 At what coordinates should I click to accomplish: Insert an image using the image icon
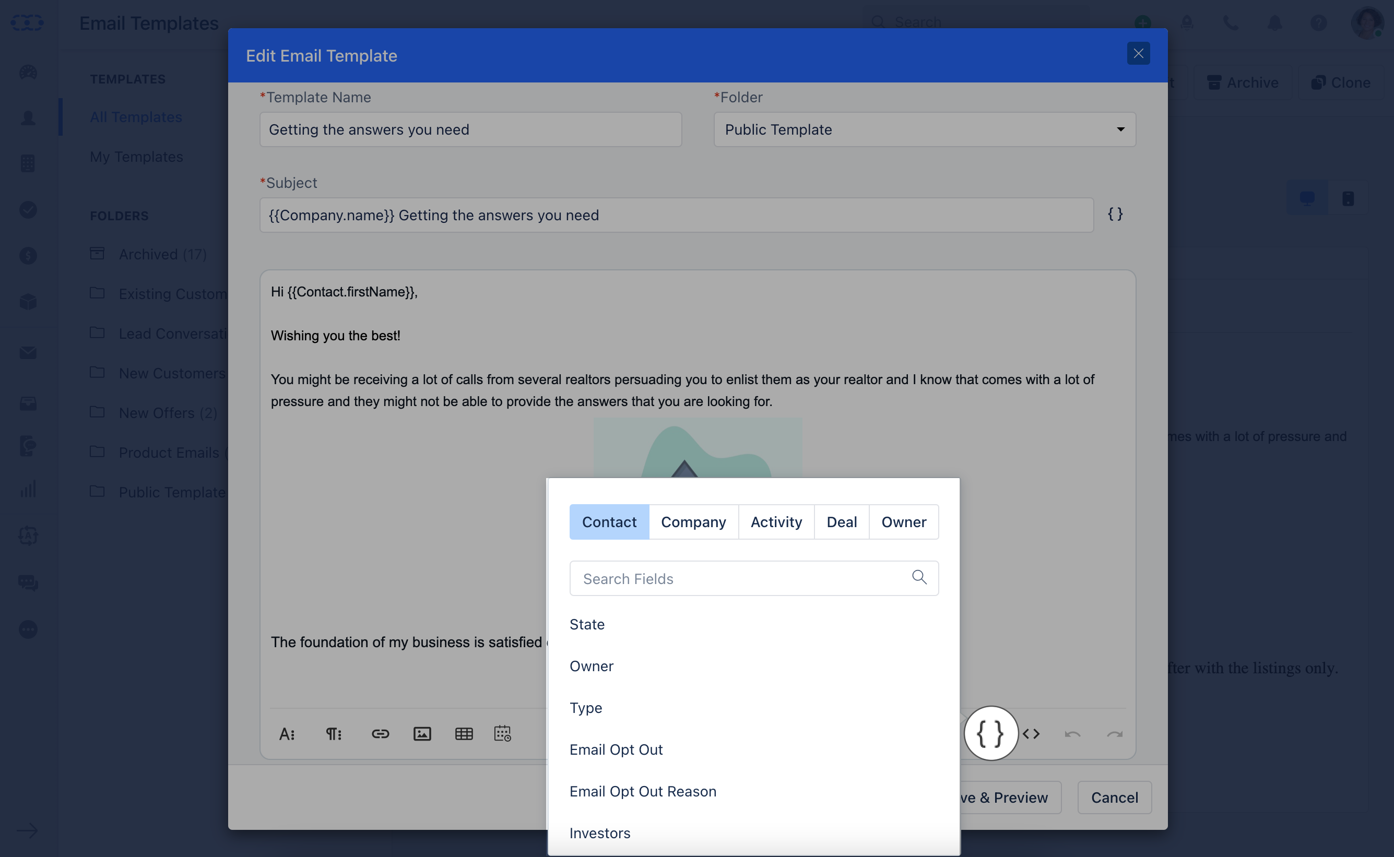(422, 734)
